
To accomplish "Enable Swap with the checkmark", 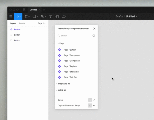I will coord(94,100).
